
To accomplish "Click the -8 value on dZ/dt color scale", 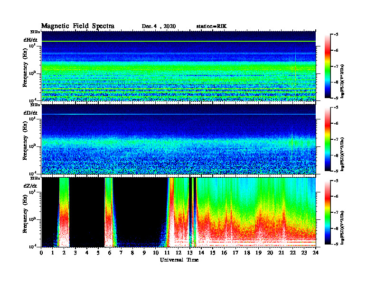I will click(336, 228).
